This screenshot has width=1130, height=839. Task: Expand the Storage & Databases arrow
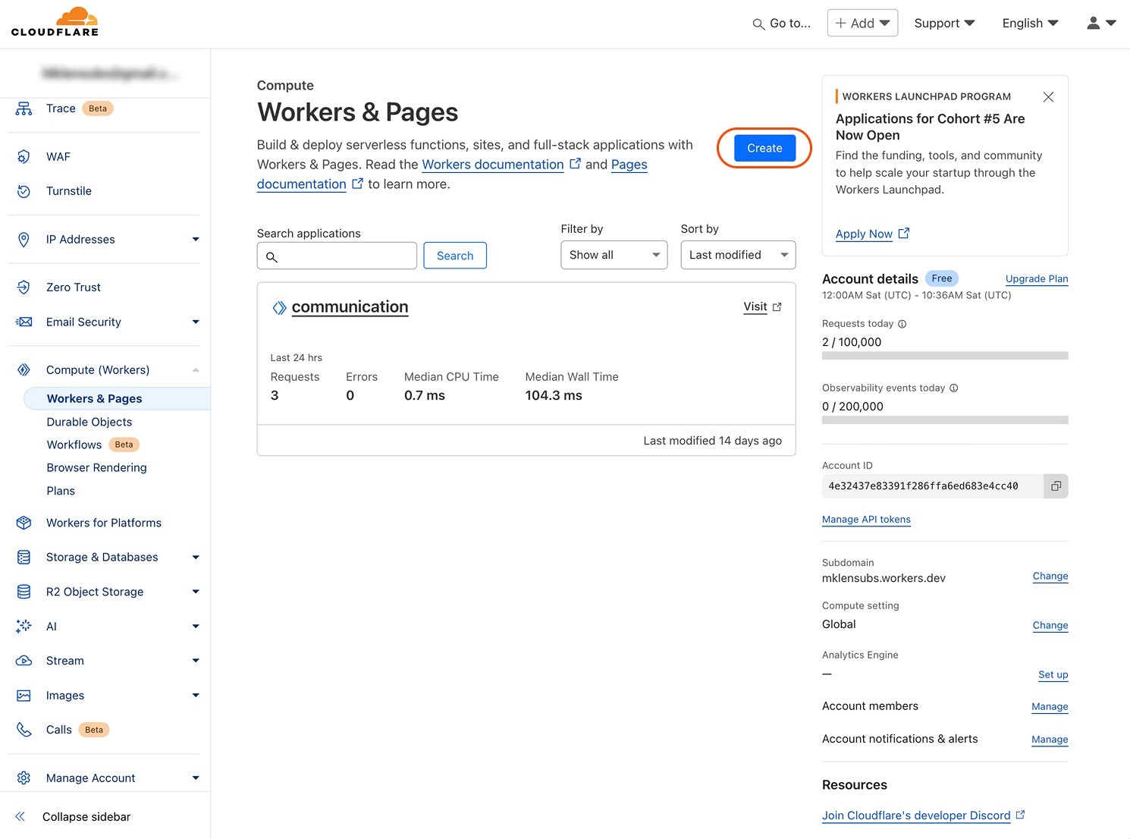pyautogui.click(x=196, y=558)
